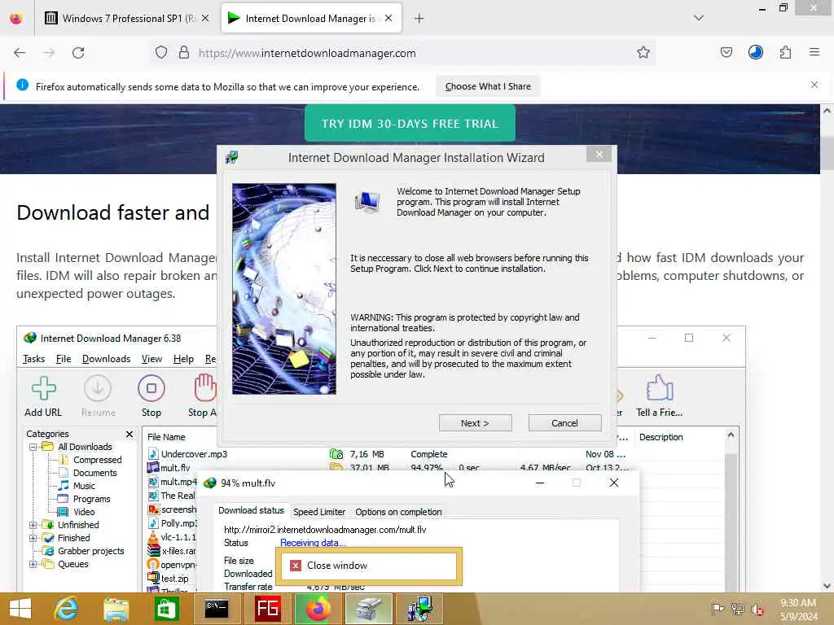The image size is (834, 625).
Task: Collapse the All Downloads tree node
Action: click(x=33, y=447)
